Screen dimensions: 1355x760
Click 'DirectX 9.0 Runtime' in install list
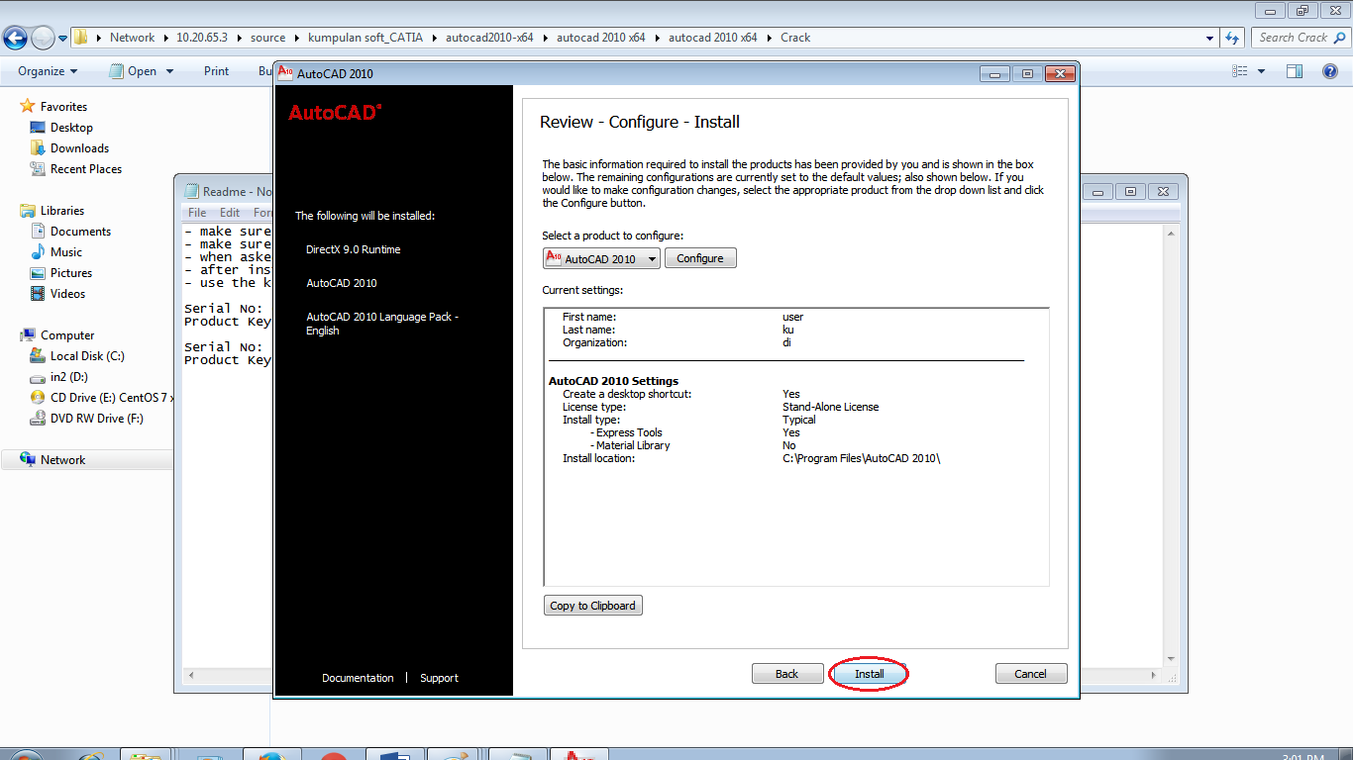[x=354, y=249]
